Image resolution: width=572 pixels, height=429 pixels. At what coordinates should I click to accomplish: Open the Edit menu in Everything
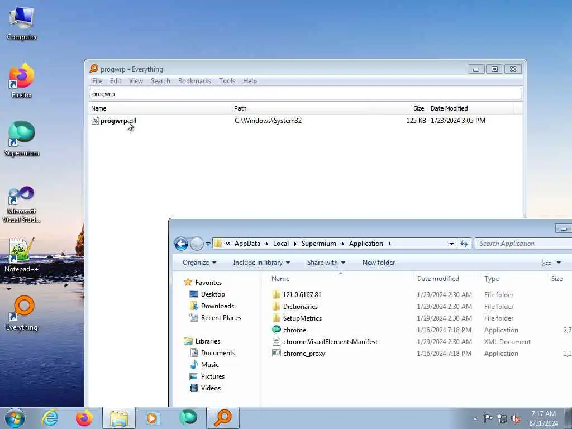115,81
